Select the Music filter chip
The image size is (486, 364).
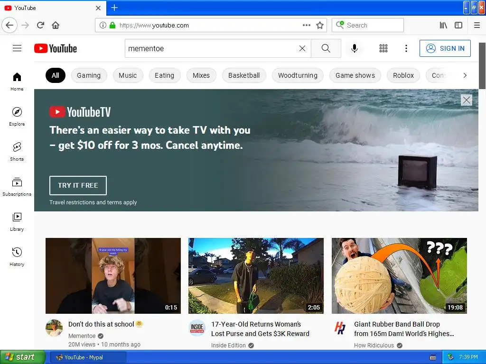[x=128, y=75]
